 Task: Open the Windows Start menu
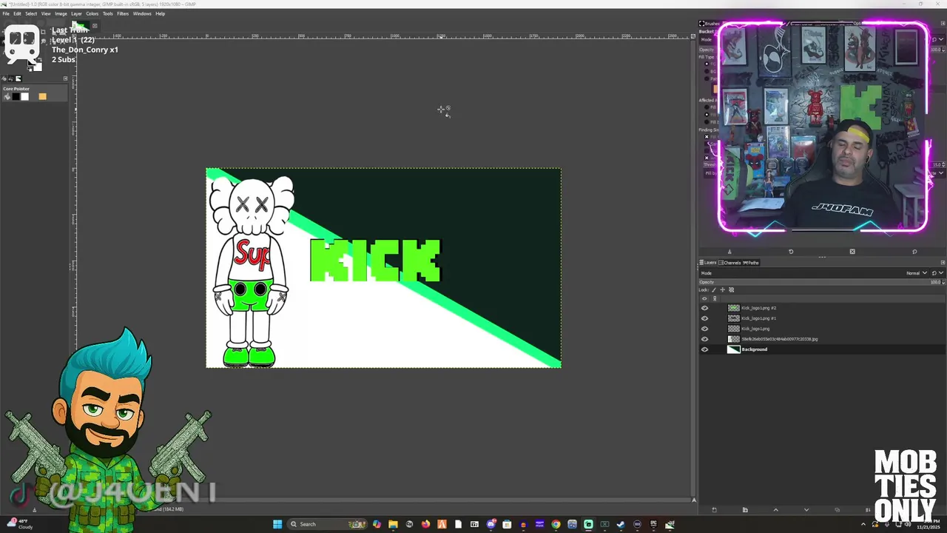tap(277, 524)
